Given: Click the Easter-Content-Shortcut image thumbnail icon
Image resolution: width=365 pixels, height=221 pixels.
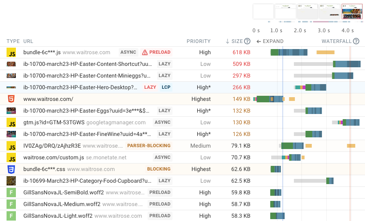Looking at the screenshot, I should 11,64.
